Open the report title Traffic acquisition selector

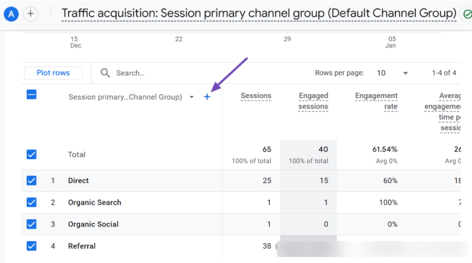[x=259, y=13]
